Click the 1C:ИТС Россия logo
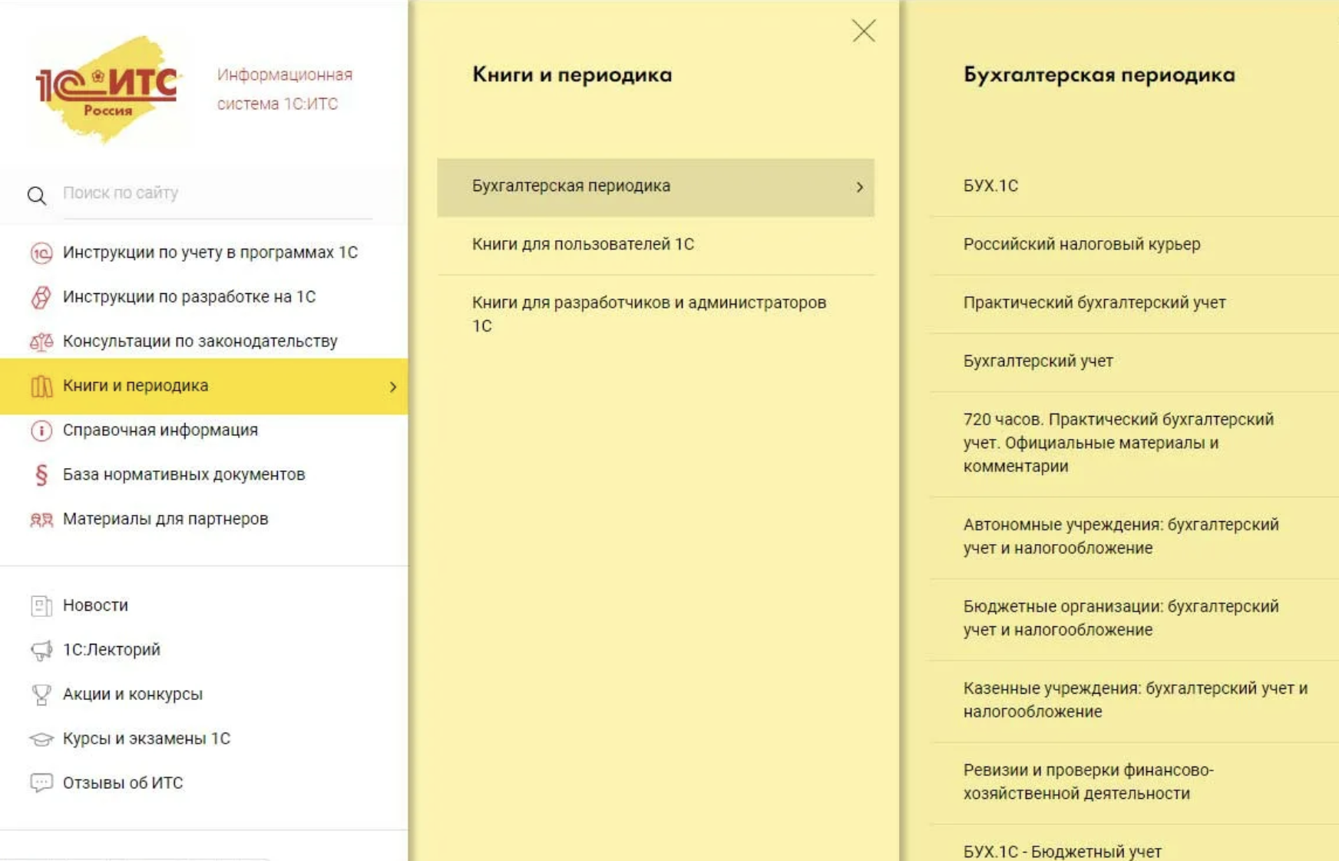Image resolution: width=1339 pixels, height=861 pixels. click(x=106, y=87)
